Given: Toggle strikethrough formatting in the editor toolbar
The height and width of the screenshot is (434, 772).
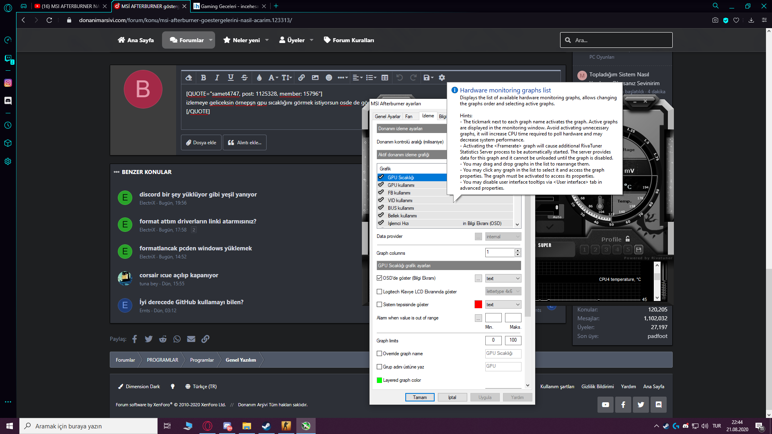Looking at the screenshot, I should click(244, 78).
